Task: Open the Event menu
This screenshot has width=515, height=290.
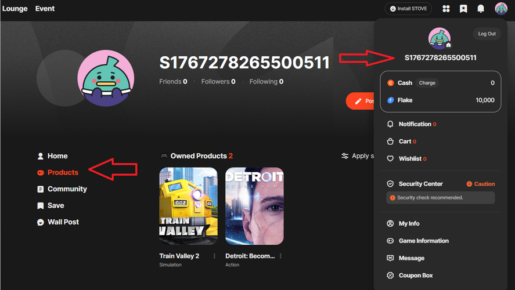Action: [x=45, y=9]
